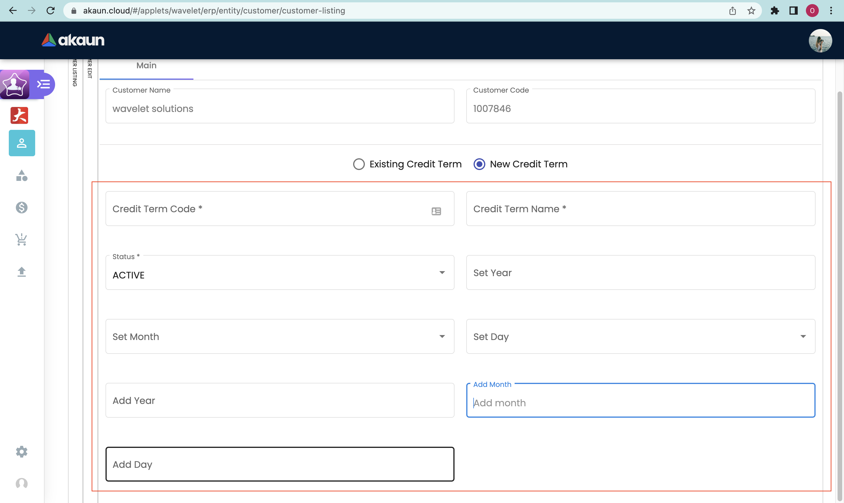844x503 pixels.
Task: Click the akaun logo link
Action: [x=73, y=40]
